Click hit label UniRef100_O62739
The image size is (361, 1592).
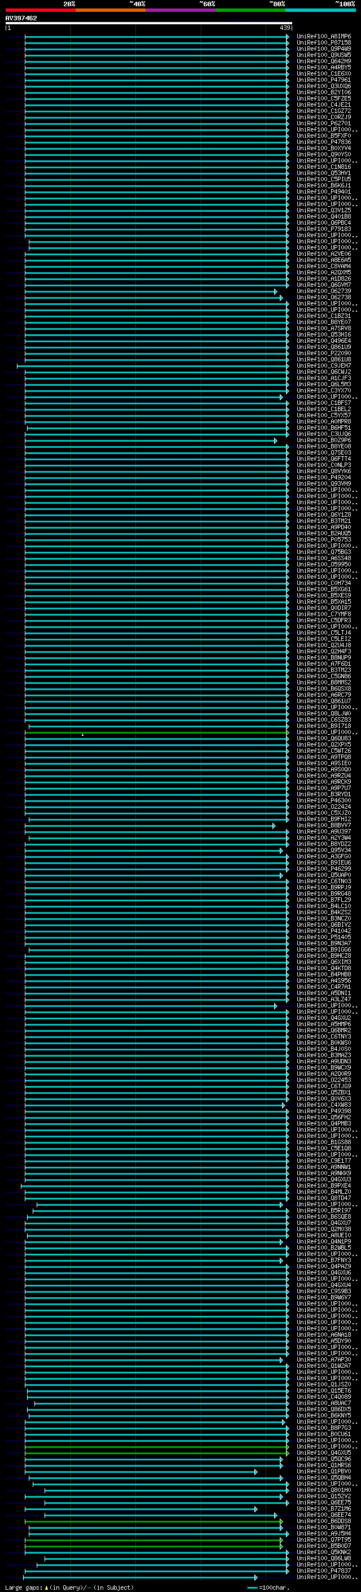[323, 291]
